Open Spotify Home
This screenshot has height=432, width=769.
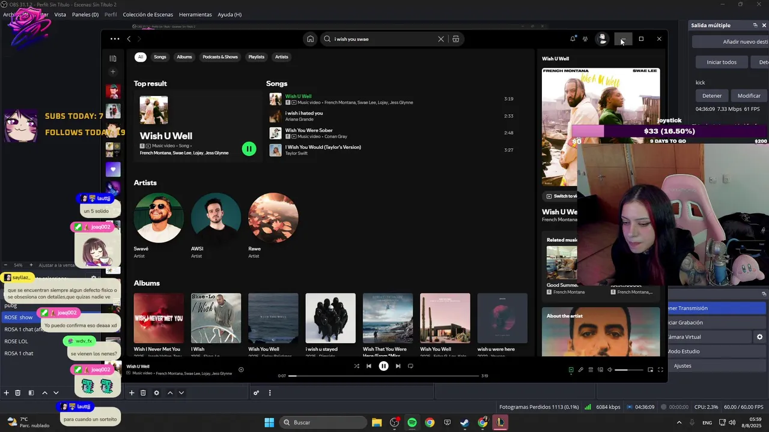pos(310,39)
